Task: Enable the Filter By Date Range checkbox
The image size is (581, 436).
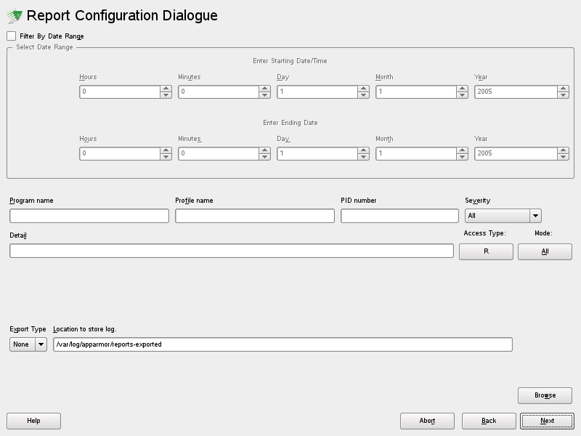Action: [x=9, y=35]
